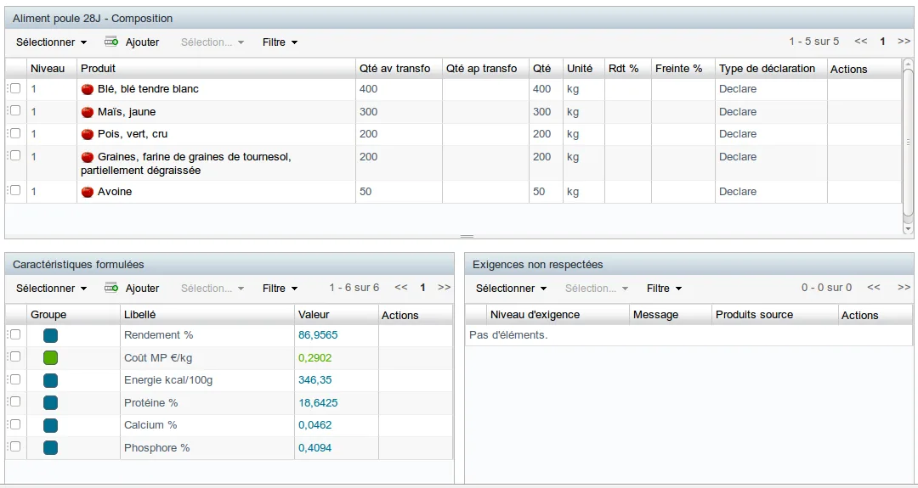Viewport: 918px width, 488px height.
Task: Open the Sélection... dropdown in Exigences non respectées
Action: coord(597,288)
